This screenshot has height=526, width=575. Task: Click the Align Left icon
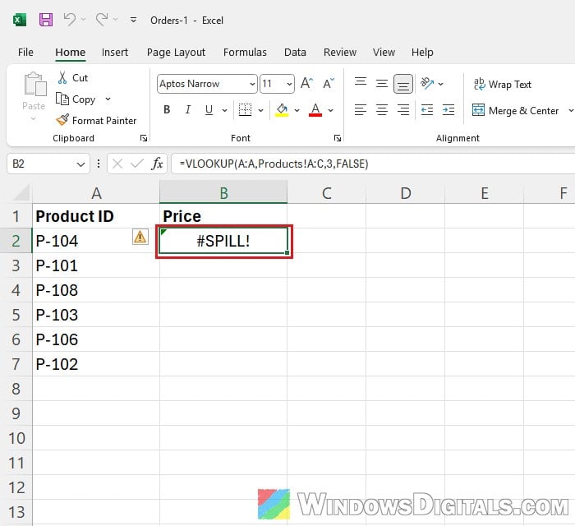click(361, 109)
